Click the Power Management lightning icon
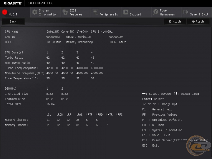 coord(156,12)
